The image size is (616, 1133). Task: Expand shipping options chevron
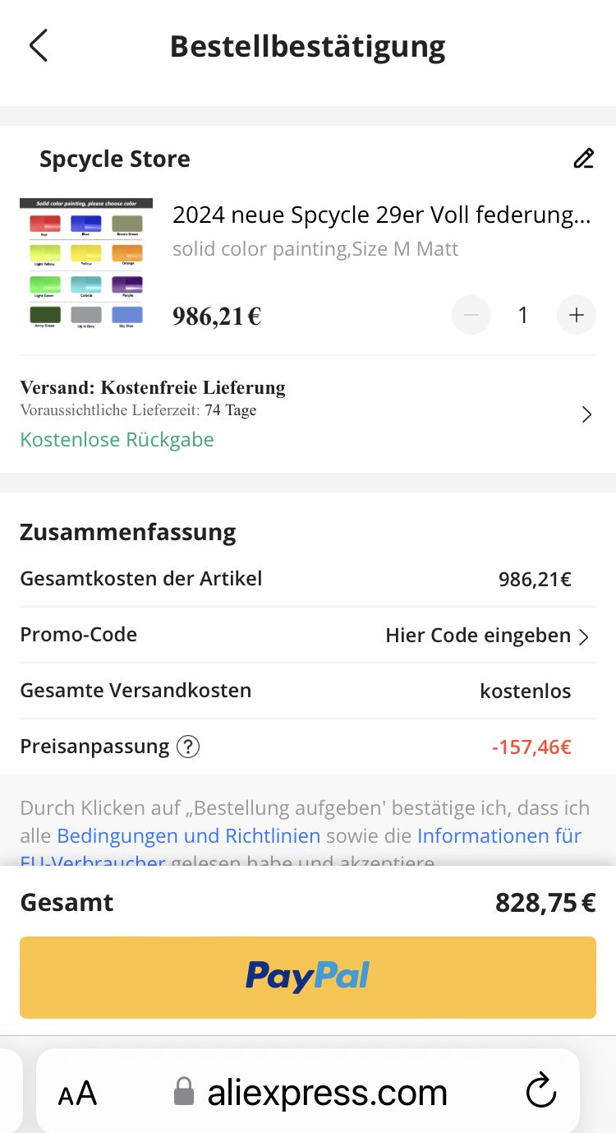point(586,414)
